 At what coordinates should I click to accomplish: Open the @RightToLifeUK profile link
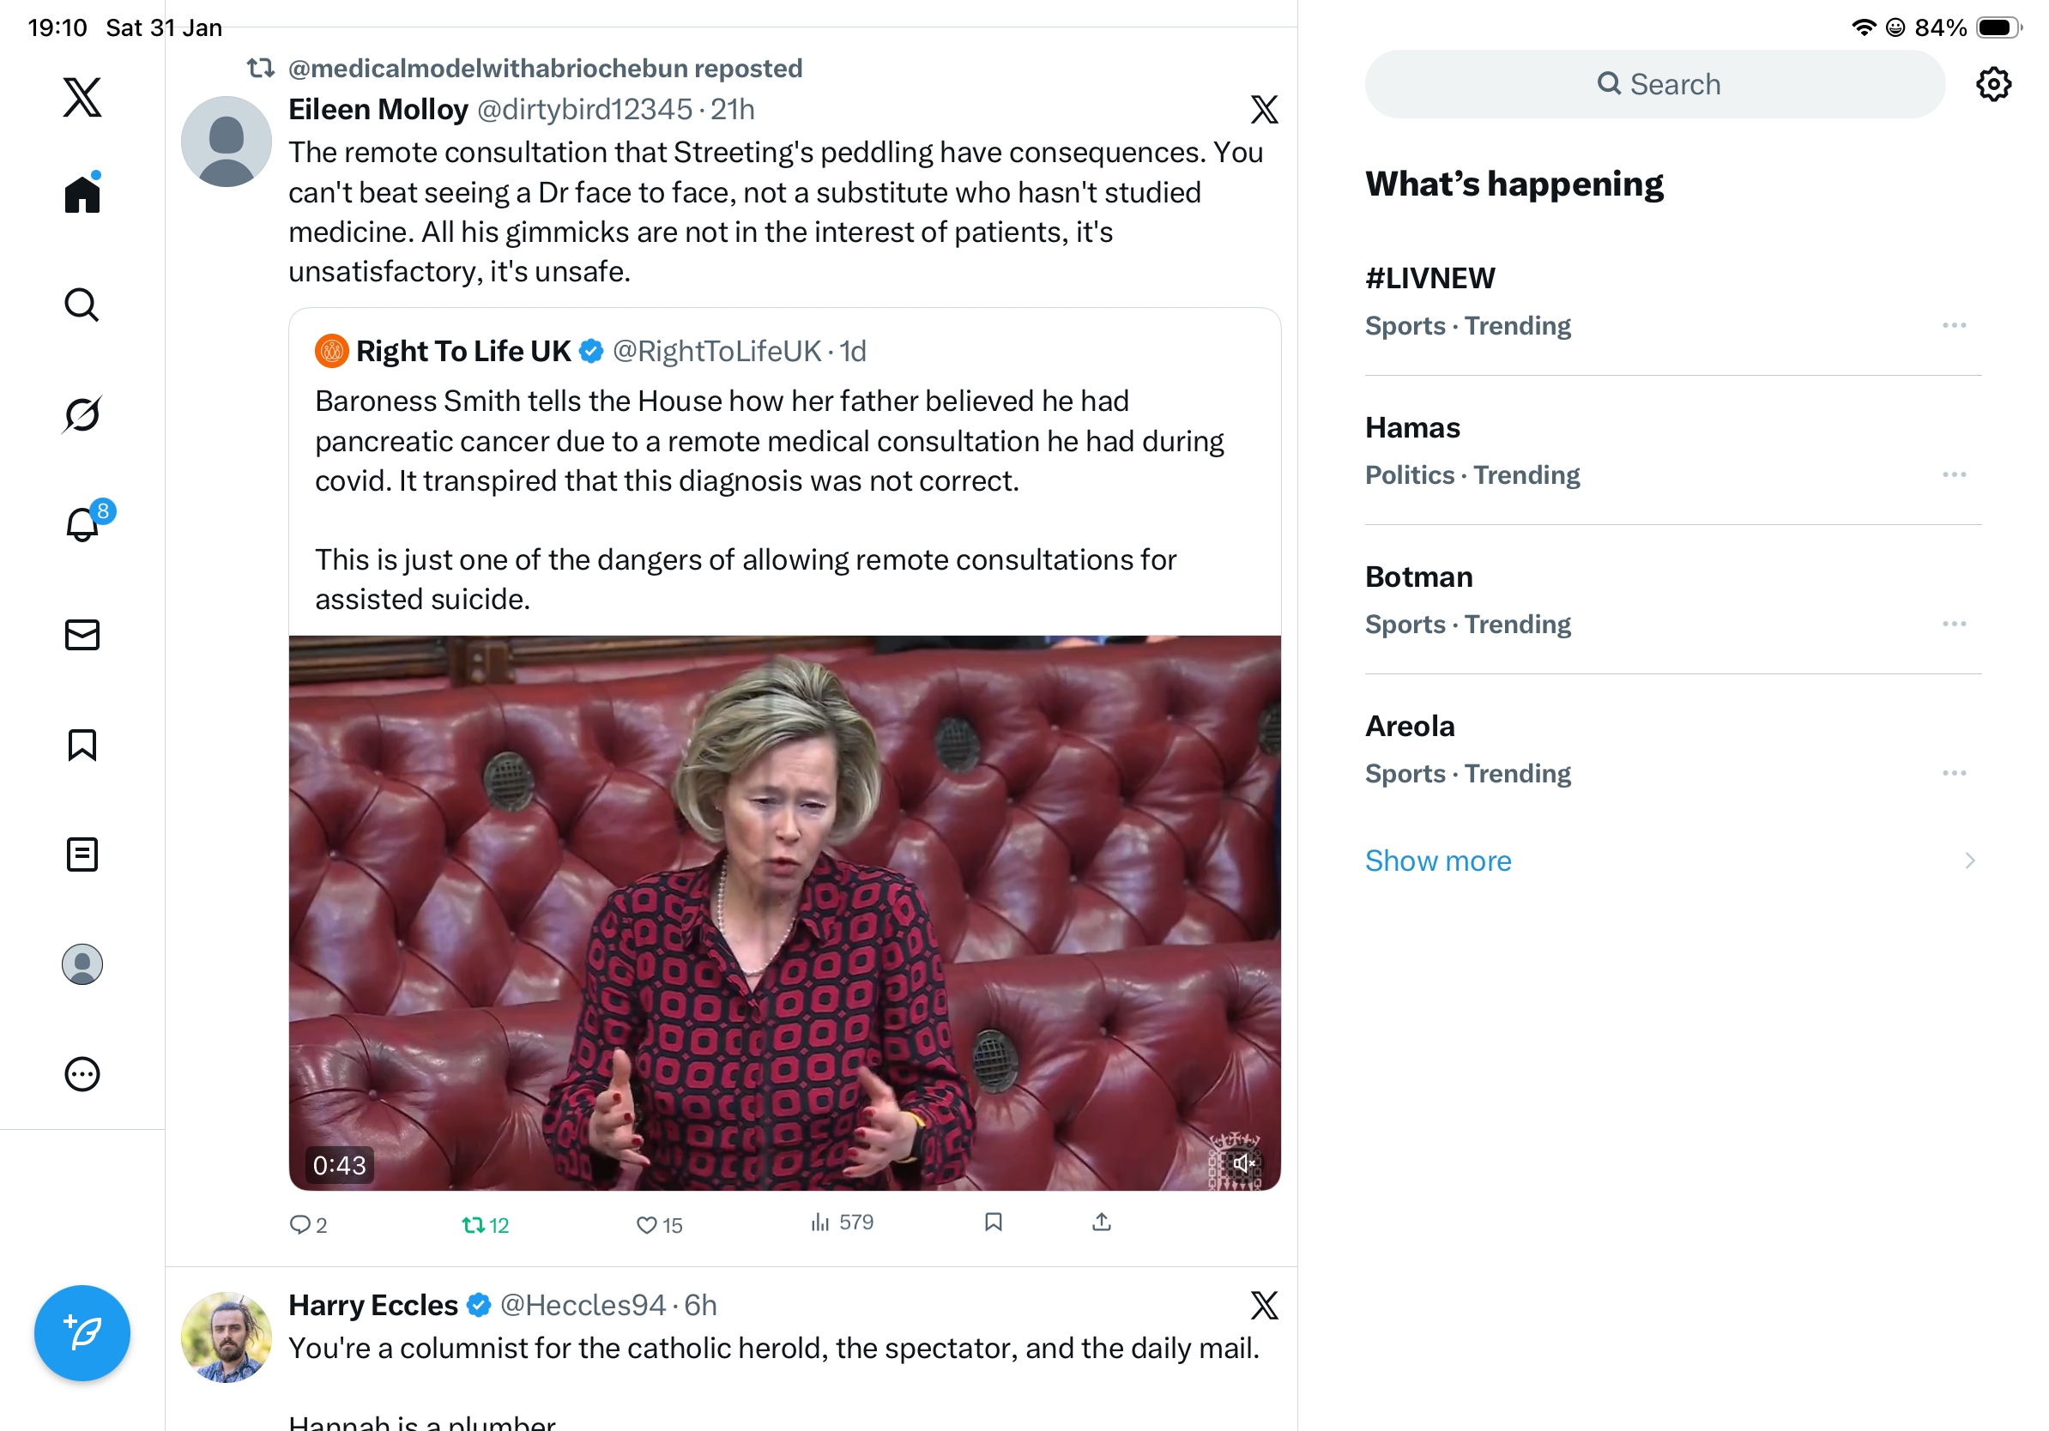tap(716, 352)
